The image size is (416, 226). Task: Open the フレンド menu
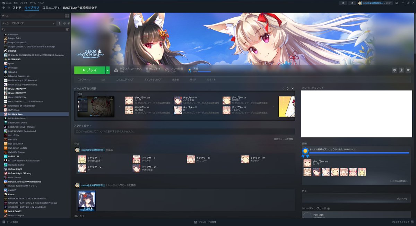tap(24, 3)
